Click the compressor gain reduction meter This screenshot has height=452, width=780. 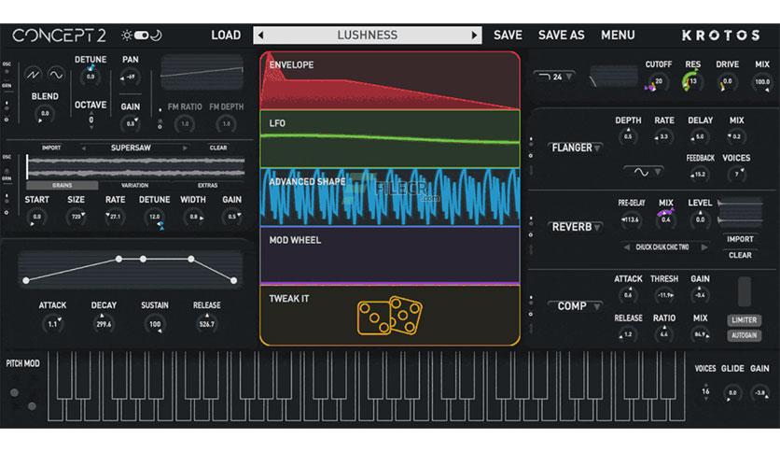(745, 291)
